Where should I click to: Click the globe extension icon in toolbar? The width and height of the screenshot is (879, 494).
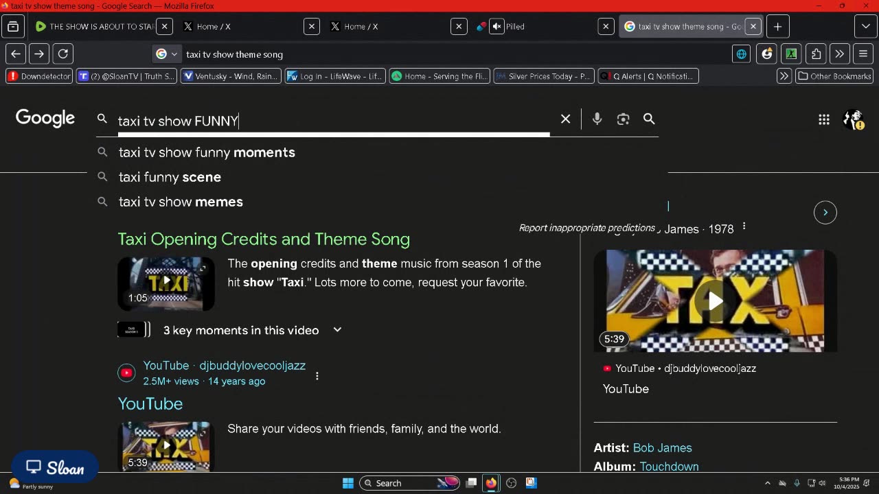pos(742,54)
